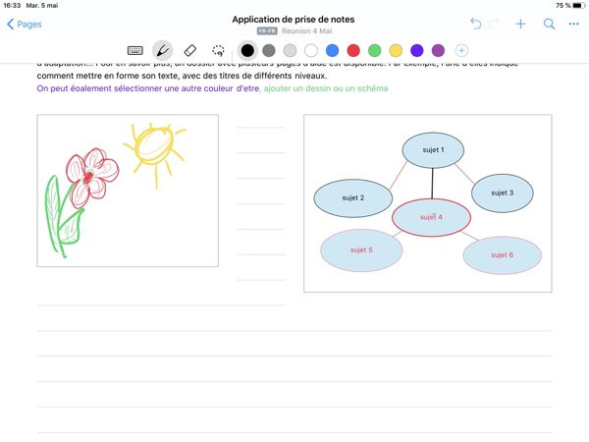
Task: Select the green ink color
Action: (x=374, y=50)
